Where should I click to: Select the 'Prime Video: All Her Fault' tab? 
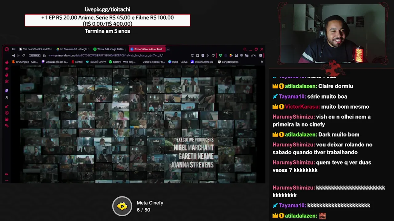[x=147, y=49]
